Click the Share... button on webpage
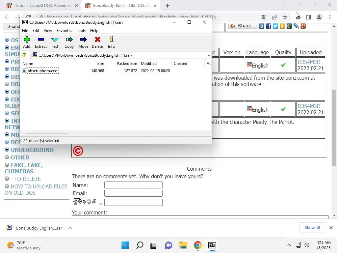Viewport: 337px width, 253px height. pyautogui.click(x=243, y=26)
